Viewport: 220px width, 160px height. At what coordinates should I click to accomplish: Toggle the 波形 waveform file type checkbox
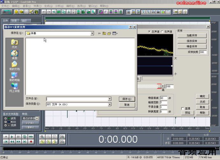click(x=5, y=118)
